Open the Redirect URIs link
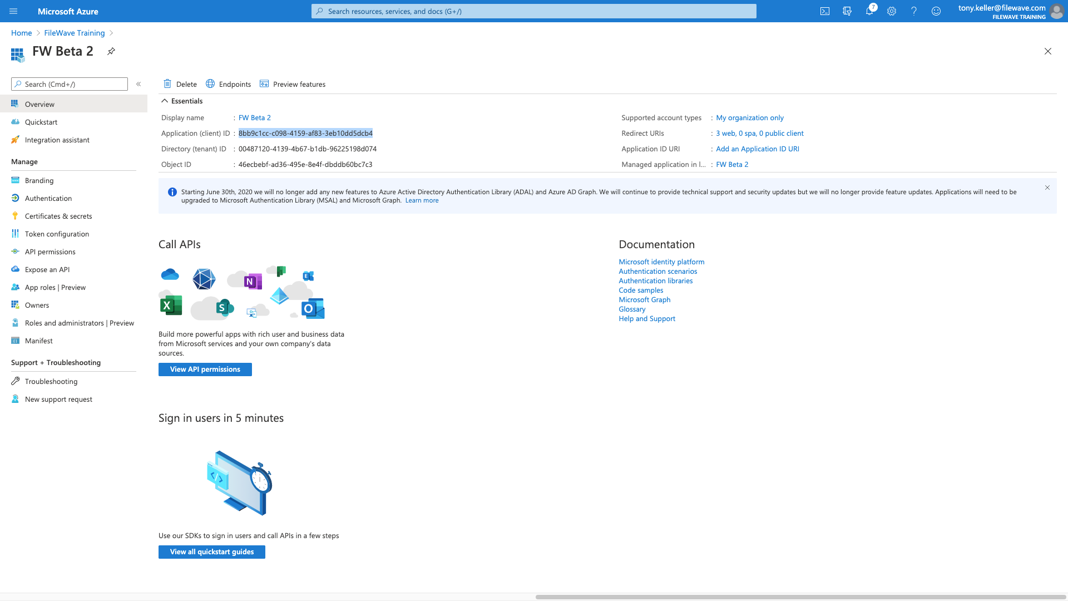This screenshot has height=601, width=1068. [x=760, y=133]
